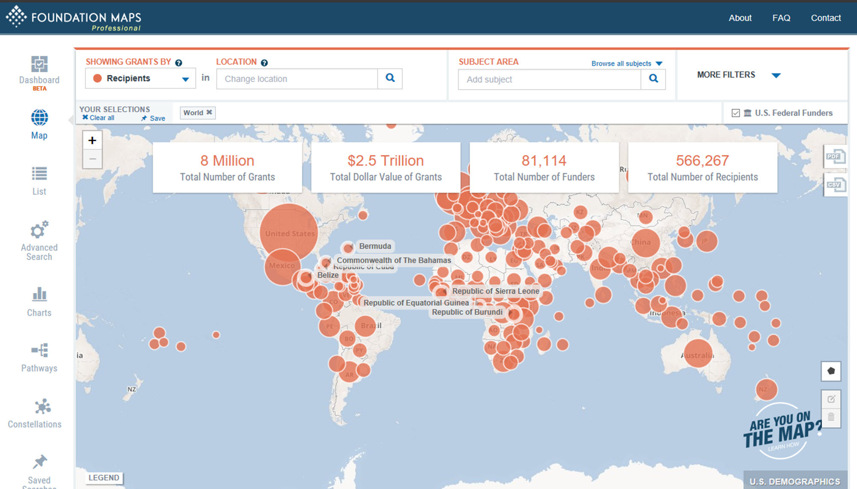Expand the More Filters menu

pos(739,75)
